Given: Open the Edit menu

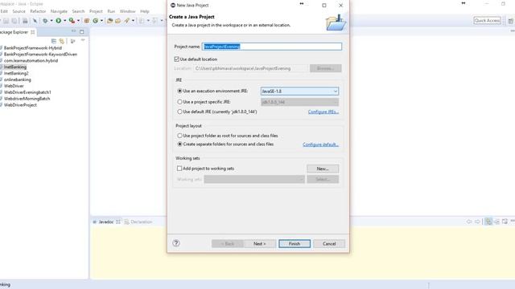Looking at the screenshot, I should pyautogui.click(x=4, y=11).
